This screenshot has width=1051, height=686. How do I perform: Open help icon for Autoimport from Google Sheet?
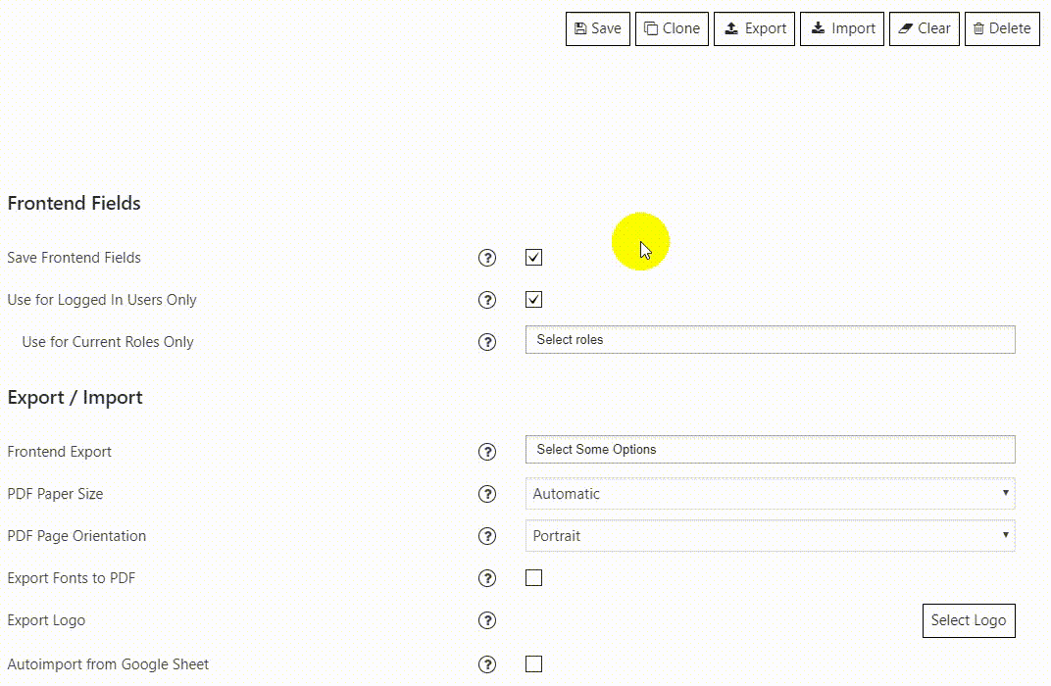point(487,664)
